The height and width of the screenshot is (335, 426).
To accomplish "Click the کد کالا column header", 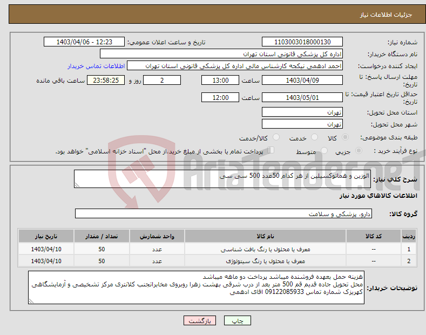I will tap(374, 236).
